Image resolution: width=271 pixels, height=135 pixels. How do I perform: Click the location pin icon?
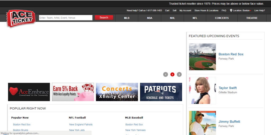(x=231, y=11)
